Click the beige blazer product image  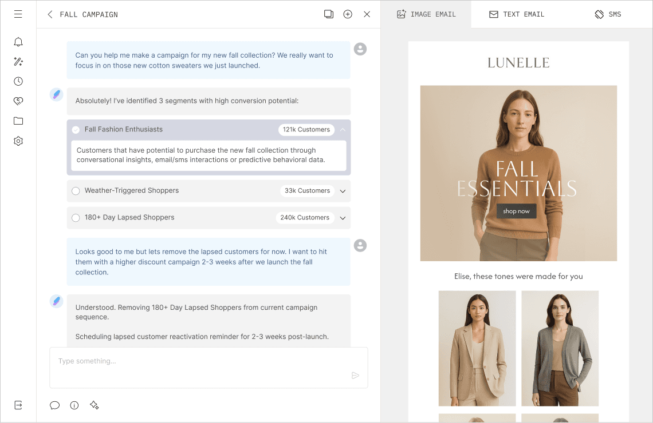(477, 348)
